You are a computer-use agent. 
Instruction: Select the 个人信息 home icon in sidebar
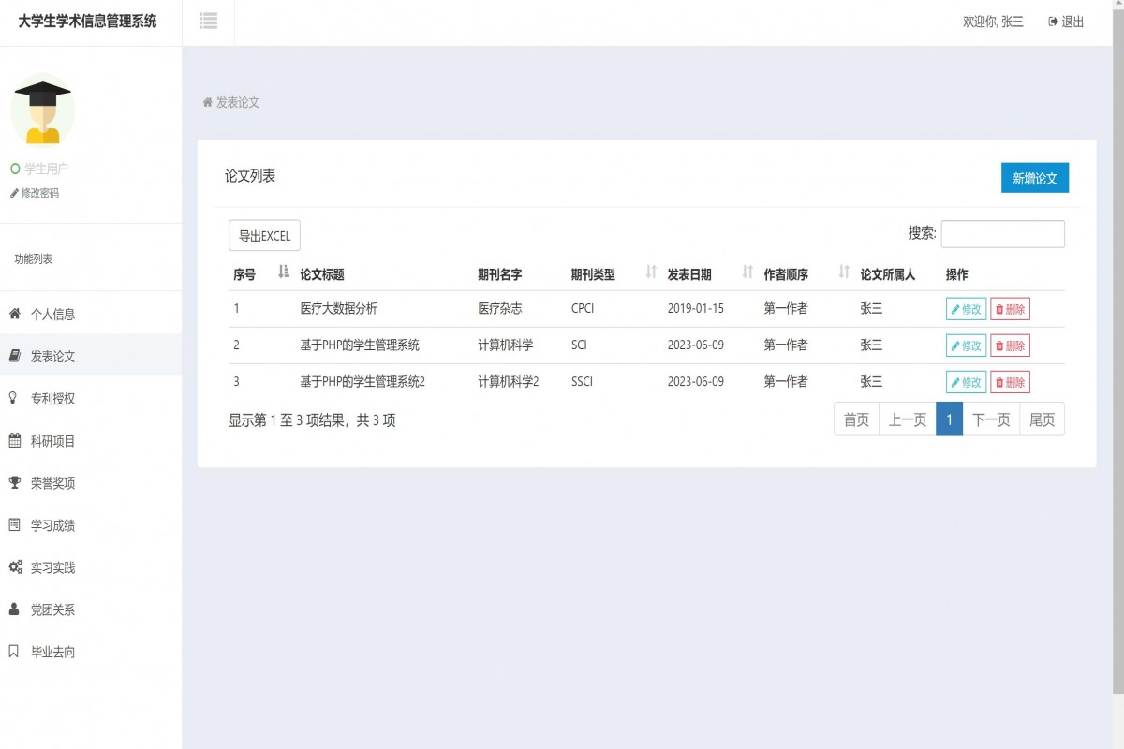coord(17,312)
